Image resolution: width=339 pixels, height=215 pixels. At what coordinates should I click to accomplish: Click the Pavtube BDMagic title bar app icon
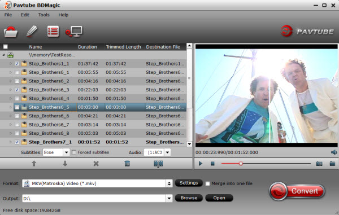pos(7,5)
